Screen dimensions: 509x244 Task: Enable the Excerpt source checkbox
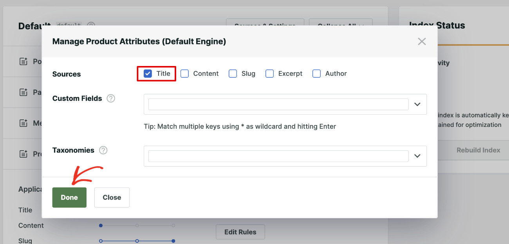(x=269, y=73)
